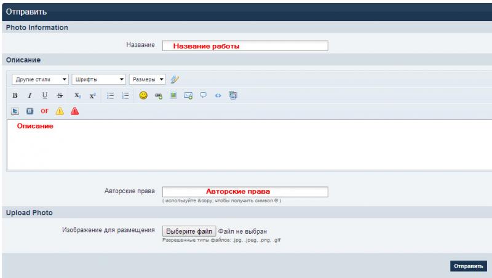Viewport: 492px width, 278px height.
Task: Click the &copy; symbol hint text
Action: [x=221, y=201]
